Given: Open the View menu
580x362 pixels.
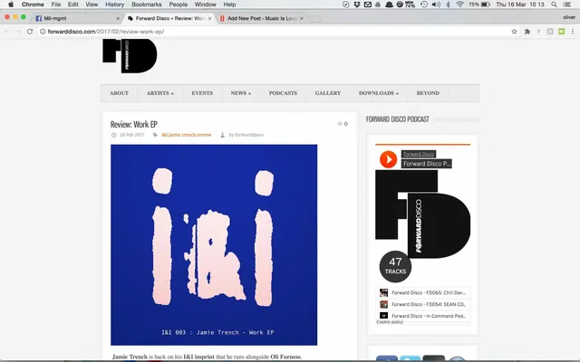Looking at the screenshot, I should pos(92,5).
